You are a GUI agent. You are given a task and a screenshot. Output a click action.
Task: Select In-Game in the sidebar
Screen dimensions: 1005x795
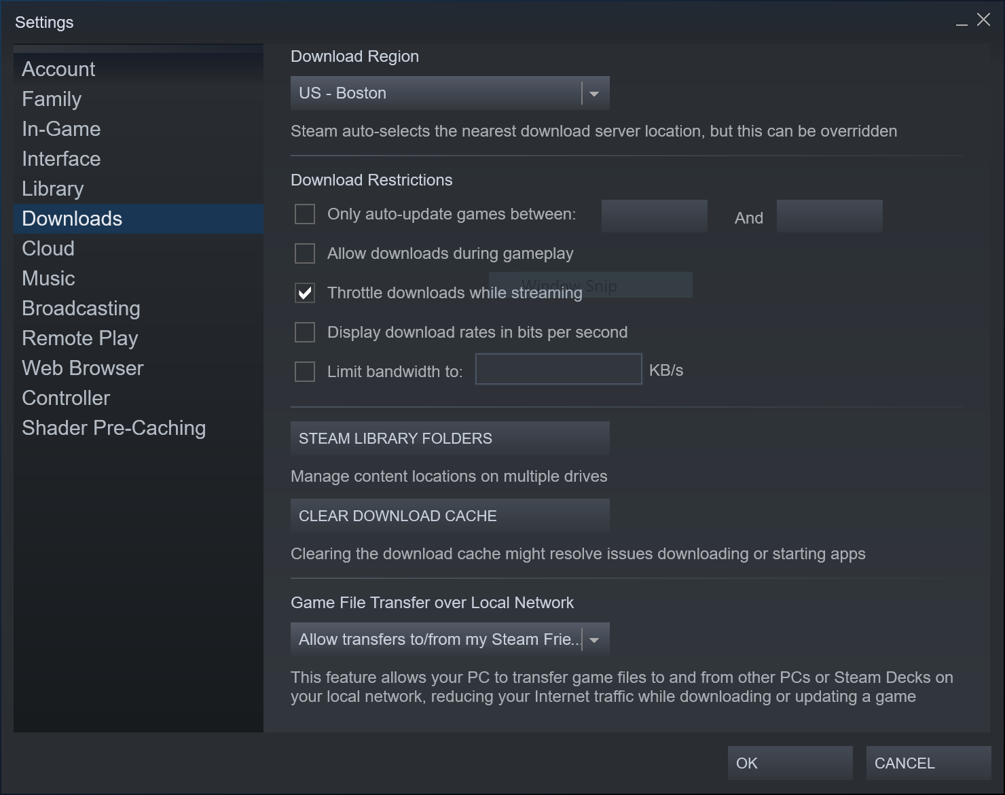[138, 129]
